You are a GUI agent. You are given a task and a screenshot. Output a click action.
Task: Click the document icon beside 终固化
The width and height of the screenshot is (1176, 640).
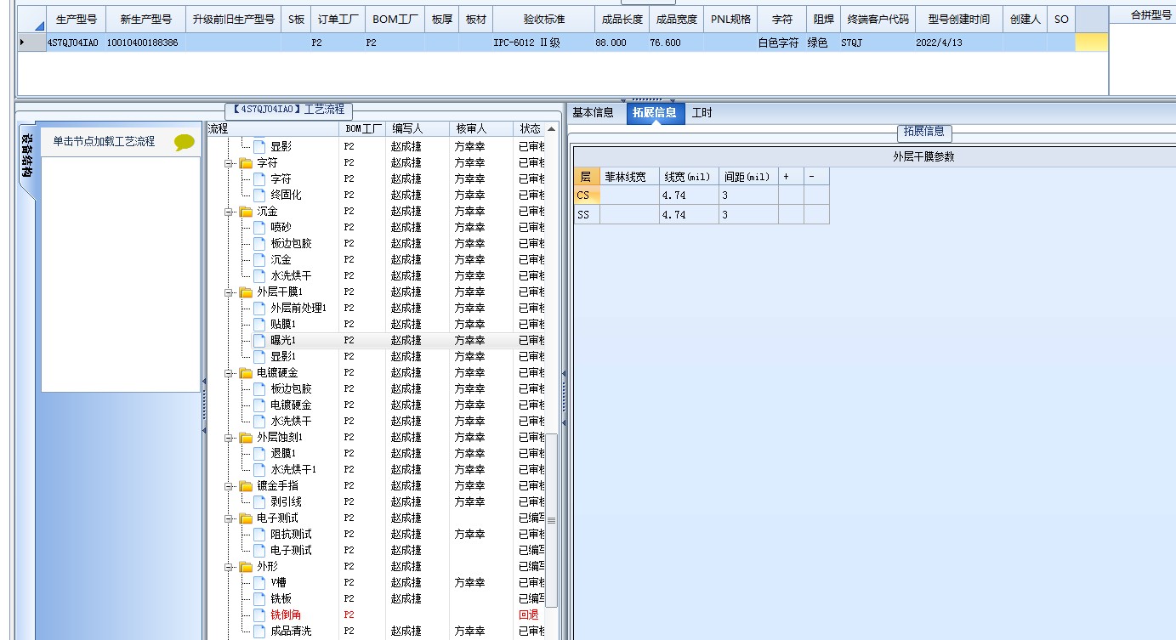259,195
